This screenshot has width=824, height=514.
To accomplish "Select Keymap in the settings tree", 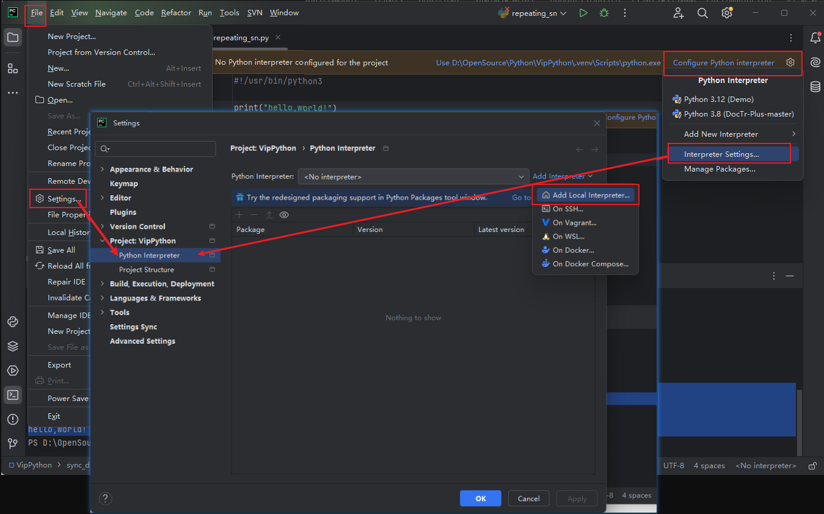I will (123, 183).
